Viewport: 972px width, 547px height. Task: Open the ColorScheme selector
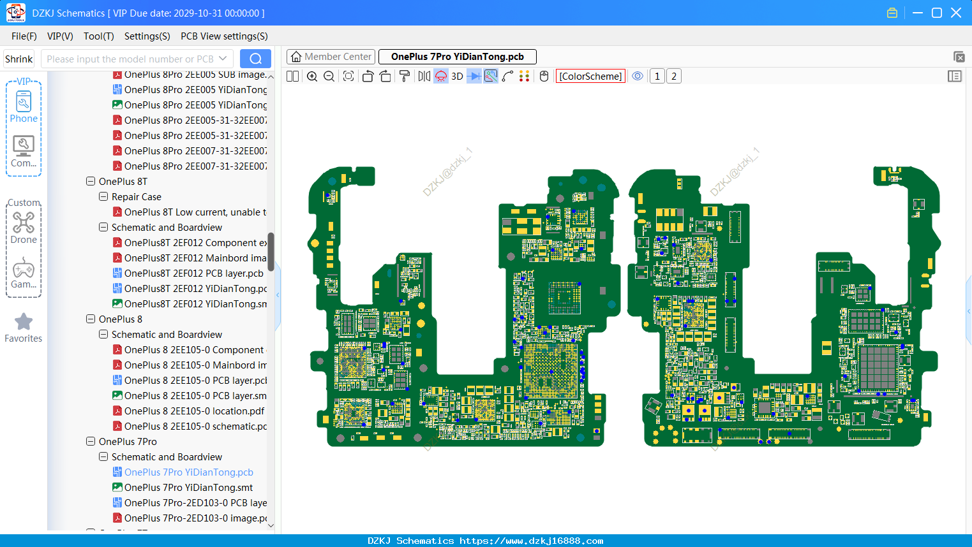[x=590, y=77]
